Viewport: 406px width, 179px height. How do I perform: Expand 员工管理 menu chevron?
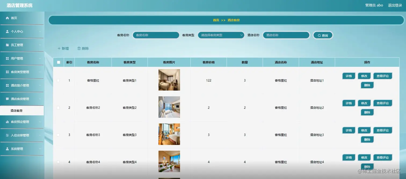click(40, 45)
